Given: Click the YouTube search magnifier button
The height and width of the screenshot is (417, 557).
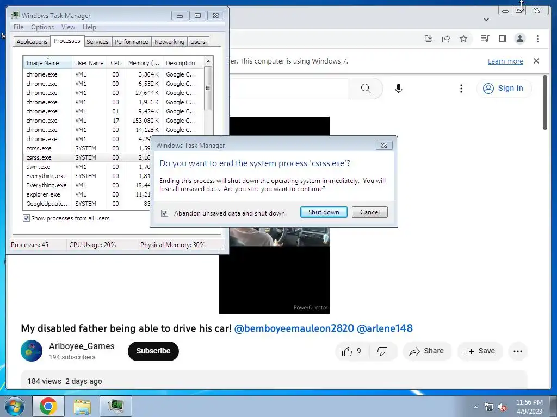Looking at the screenshot, I should (x=366, y=89).
